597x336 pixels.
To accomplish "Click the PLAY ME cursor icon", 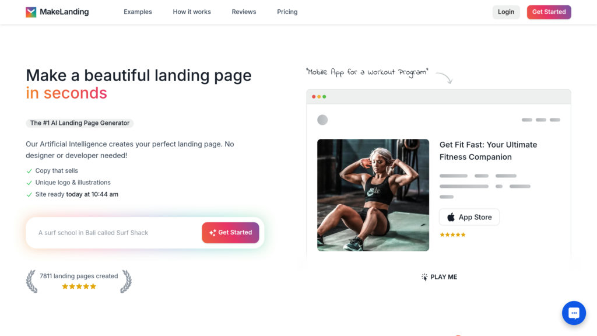I will tap(424, 277).
